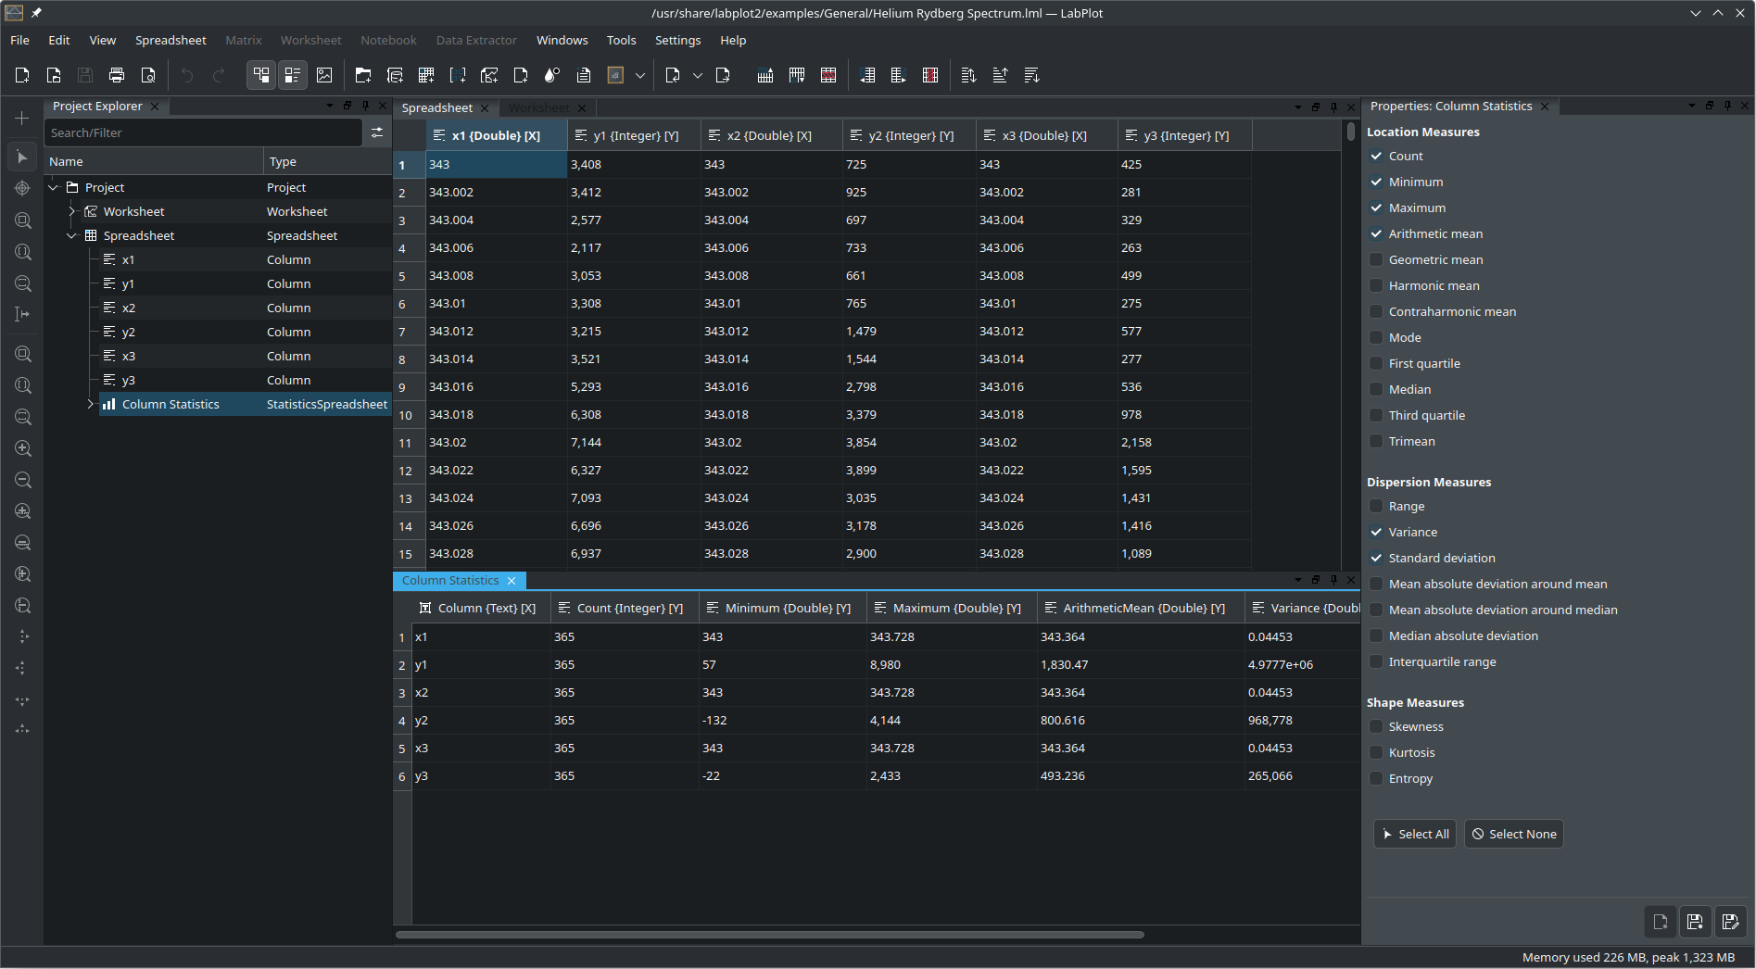The width and height of the screenshot is (1756, 969).
Task: Open the Tools menu
Action: pyautogui.click(x=621, y=40)
